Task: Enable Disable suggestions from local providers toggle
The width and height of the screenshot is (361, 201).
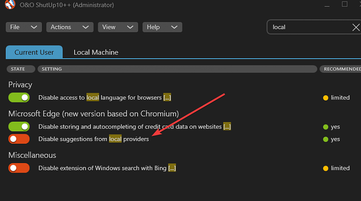Action: [19, 139]
